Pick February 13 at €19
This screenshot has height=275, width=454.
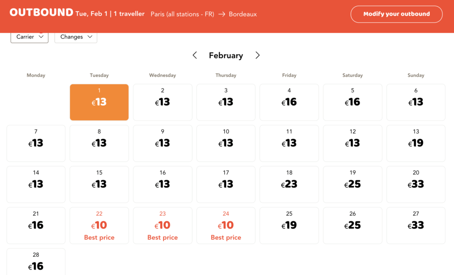click(416, 143)
